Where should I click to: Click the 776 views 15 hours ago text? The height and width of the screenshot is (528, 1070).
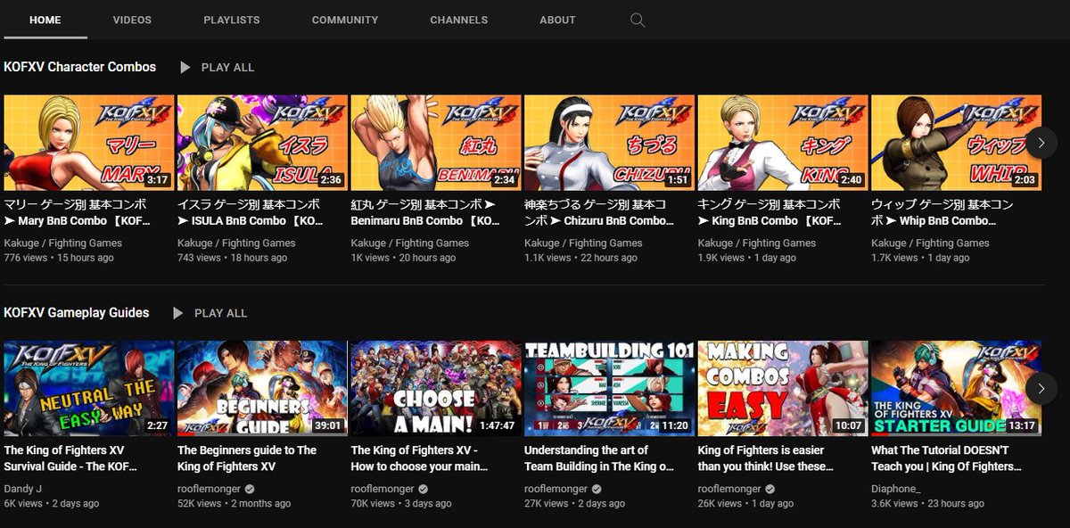click(x=59, y=258)
